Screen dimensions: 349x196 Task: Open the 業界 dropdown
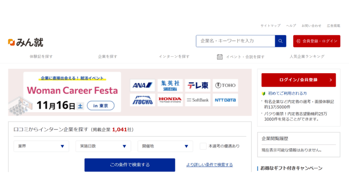point(42,146)
